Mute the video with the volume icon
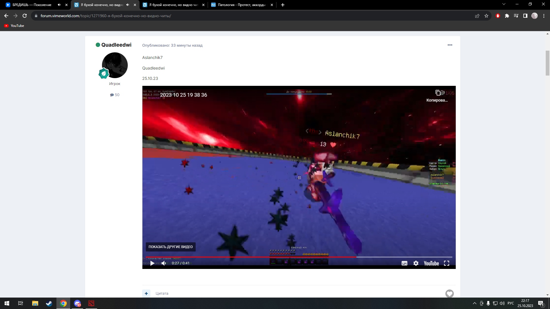 [x=164, y=263]
